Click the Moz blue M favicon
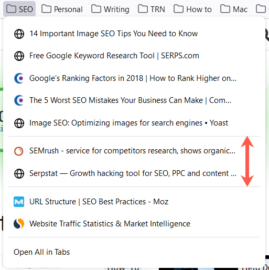 19,202
